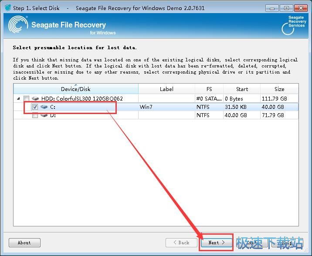
Task: Click the title bar application icon
Action: click(x=8, y=8)
